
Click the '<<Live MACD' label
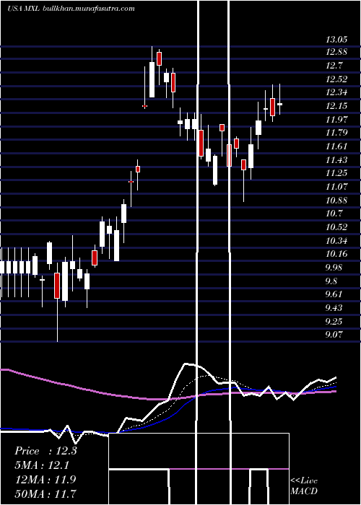click(x=304, y=486)
